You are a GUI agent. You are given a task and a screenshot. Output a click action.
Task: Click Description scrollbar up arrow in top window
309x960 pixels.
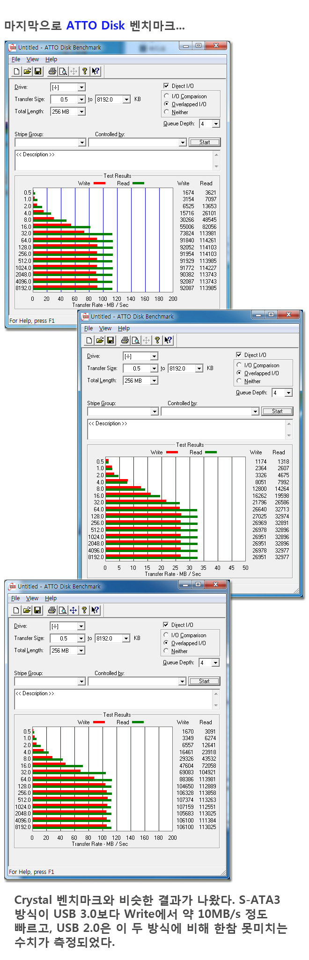pos(216,154)
